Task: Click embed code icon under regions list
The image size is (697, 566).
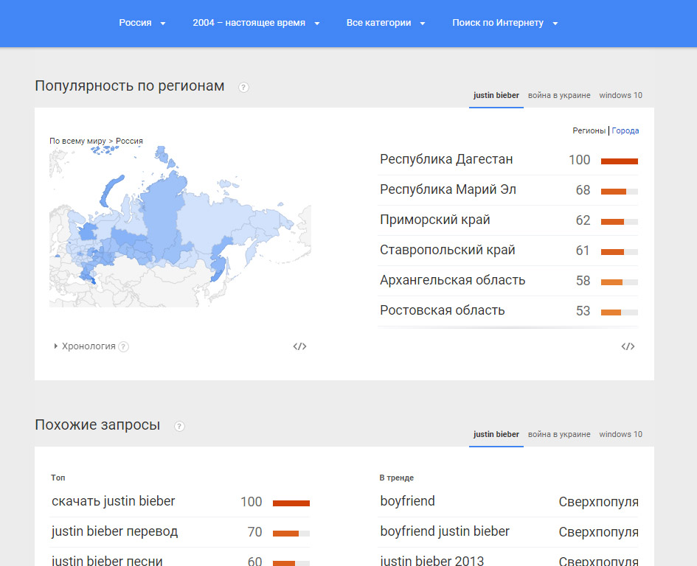Action: click(628, 346)
